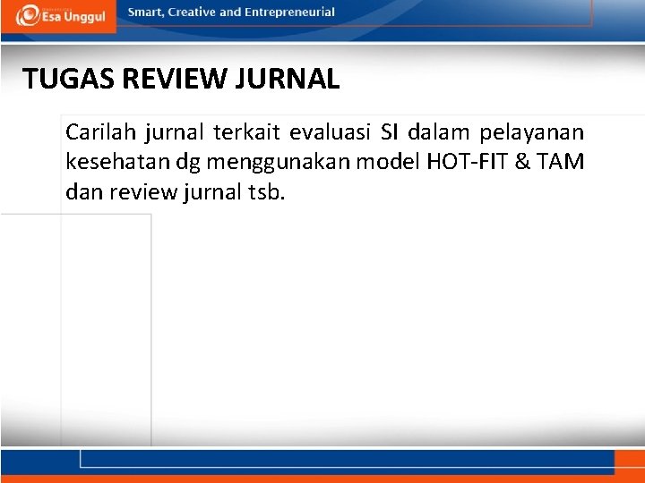Click the line starting 'Carilah jurnal terkait'
The image size is (645, 483).
pyautogui.click(x=324, y=132)
